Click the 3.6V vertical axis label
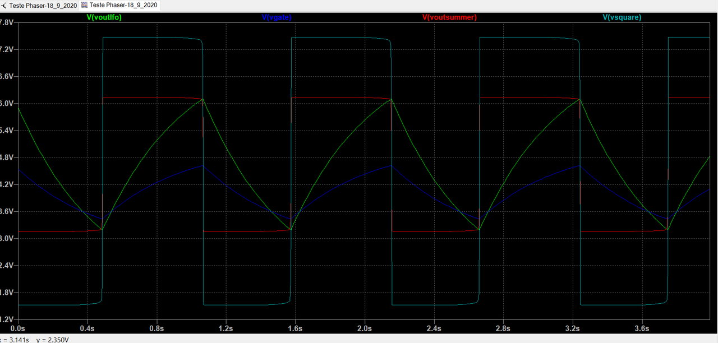The width and height of the screenshot is (718, 343). (6, 211)
